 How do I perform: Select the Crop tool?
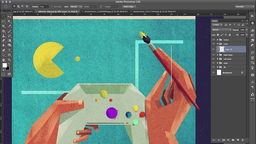click(x=4, y=26)
